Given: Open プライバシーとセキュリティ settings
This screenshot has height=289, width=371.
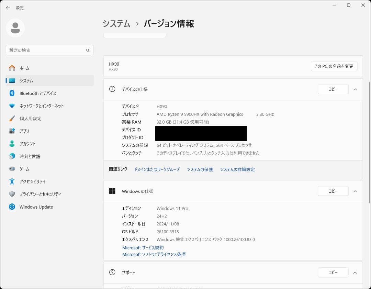Looking at the screenshot, I should click(x=40, y=194).
